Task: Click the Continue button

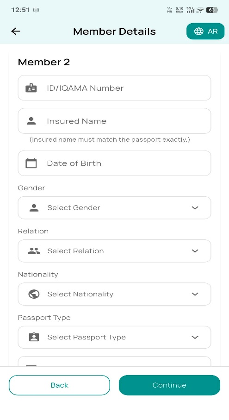Action: pos(169,385)
